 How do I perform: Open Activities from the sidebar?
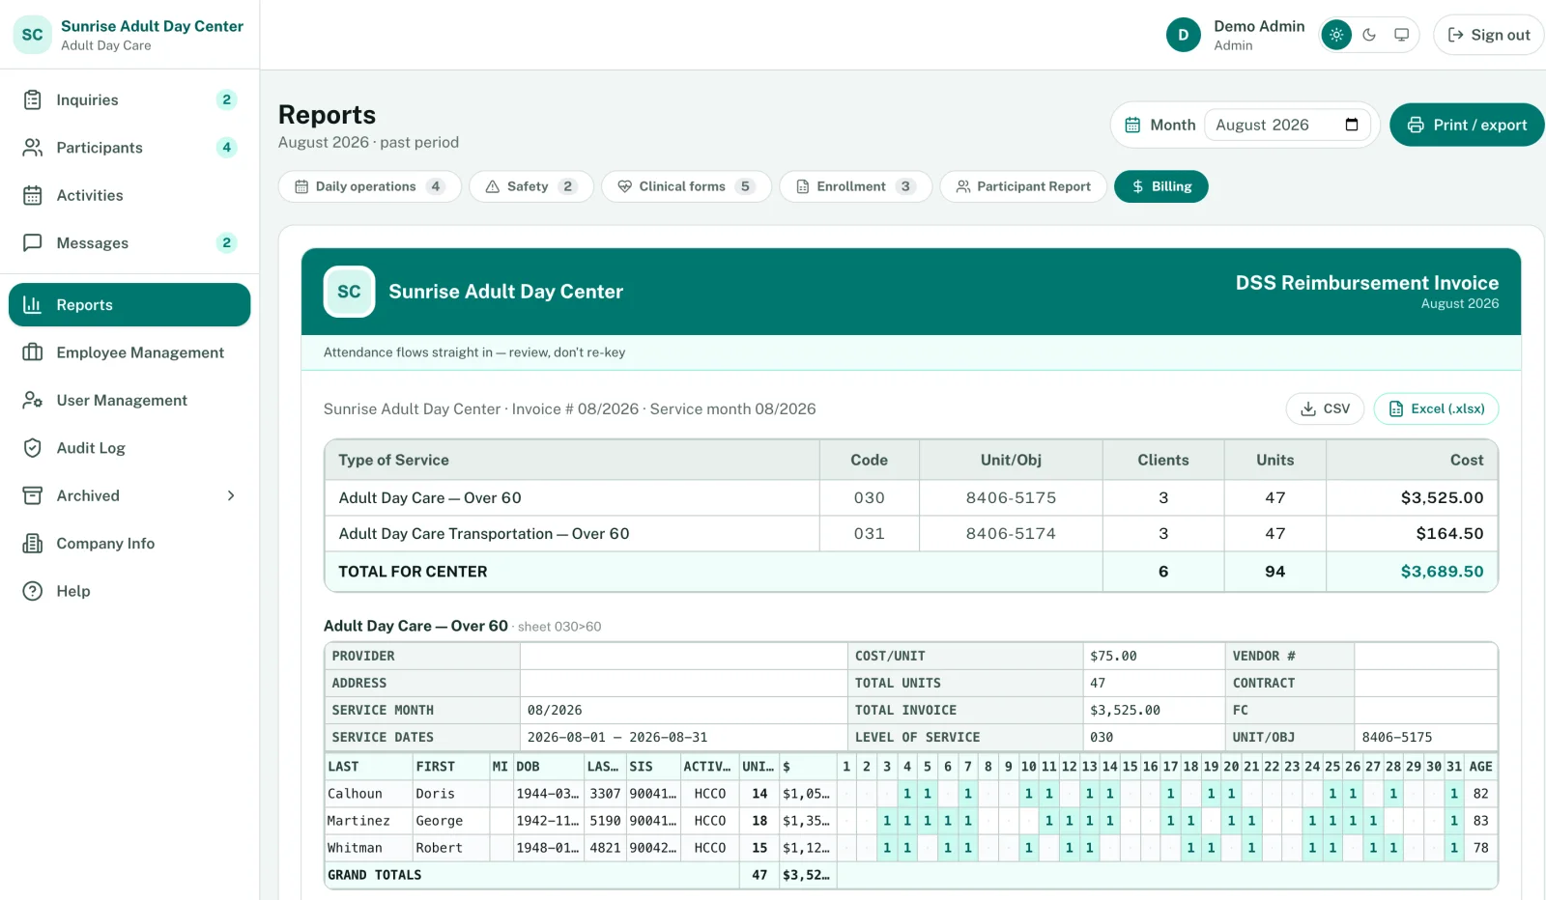tap(129, 195)
